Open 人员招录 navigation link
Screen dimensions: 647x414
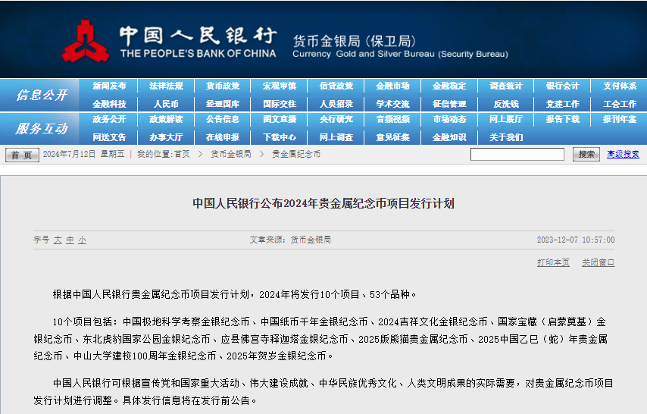coord(336,104)
